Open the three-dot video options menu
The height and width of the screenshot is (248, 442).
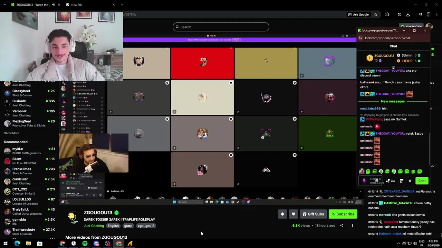pyautogui.click(x=353, y=226)
